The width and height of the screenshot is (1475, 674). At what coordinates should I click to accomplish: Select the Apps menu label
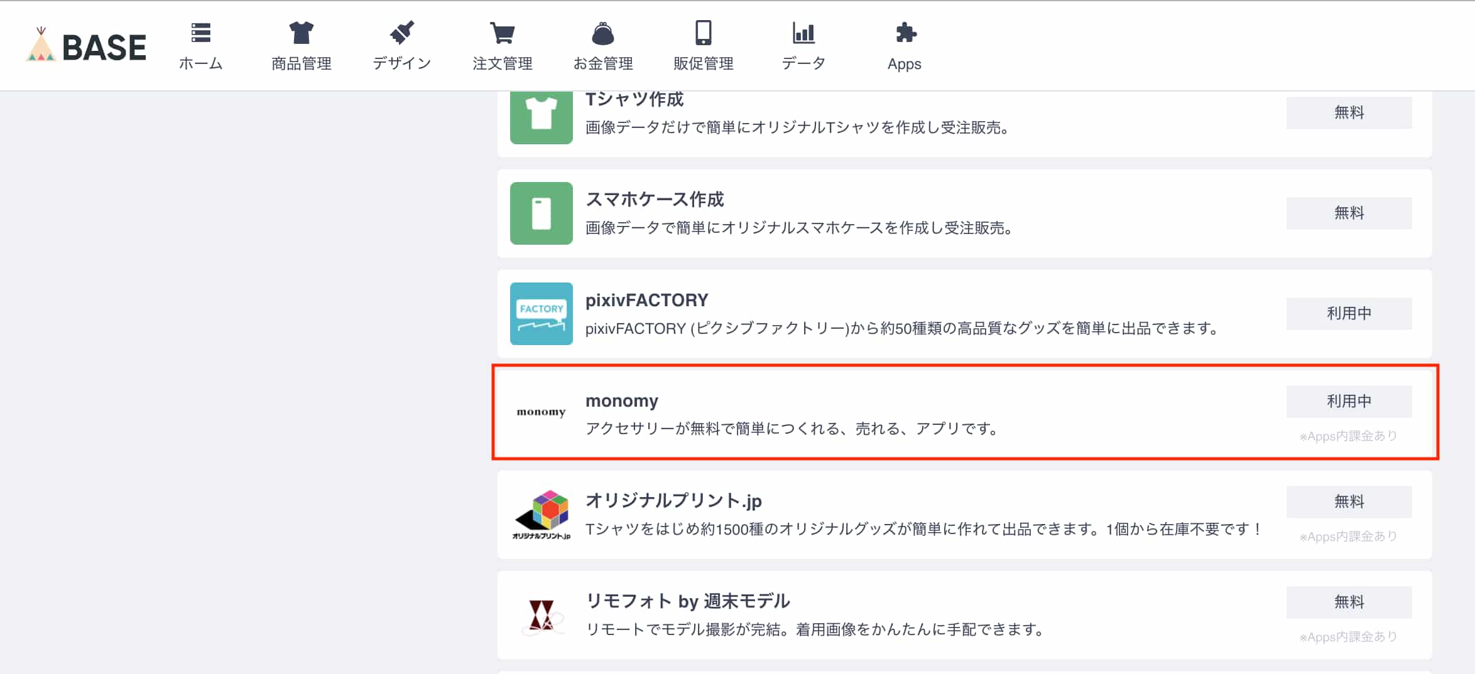(905, 64)
